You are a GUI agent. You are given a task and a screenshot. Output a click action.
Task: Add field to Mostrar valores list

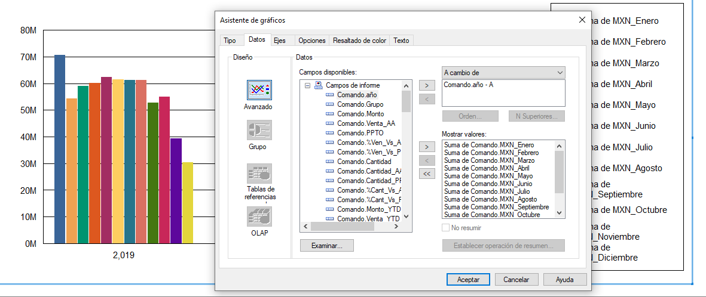pos(427,147)
